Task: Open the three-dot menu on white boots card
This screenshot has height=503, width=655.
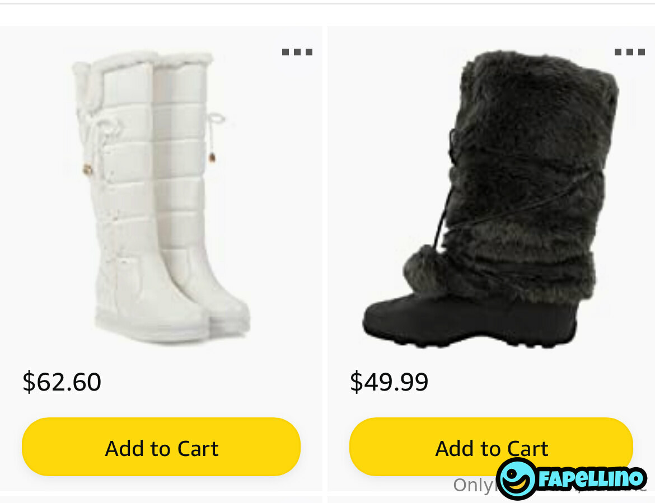Action: point(297,52)
